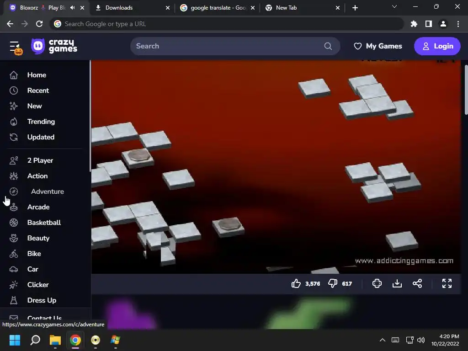This screenshot has width=468, height=351.
Task: Mute the Bloxorz tab audio icon
Action: 73,8
